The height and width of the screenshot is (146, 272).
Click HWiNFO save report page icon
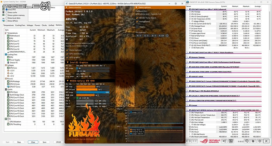click(253, 141)
